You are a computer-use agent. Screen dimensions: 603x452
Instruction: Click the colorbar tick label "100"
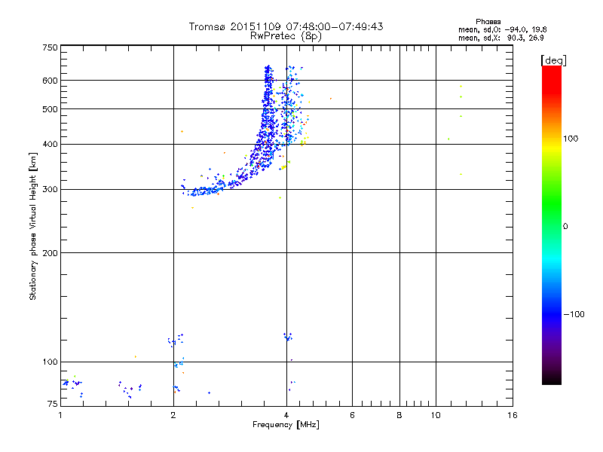click(x=571, y=139)
